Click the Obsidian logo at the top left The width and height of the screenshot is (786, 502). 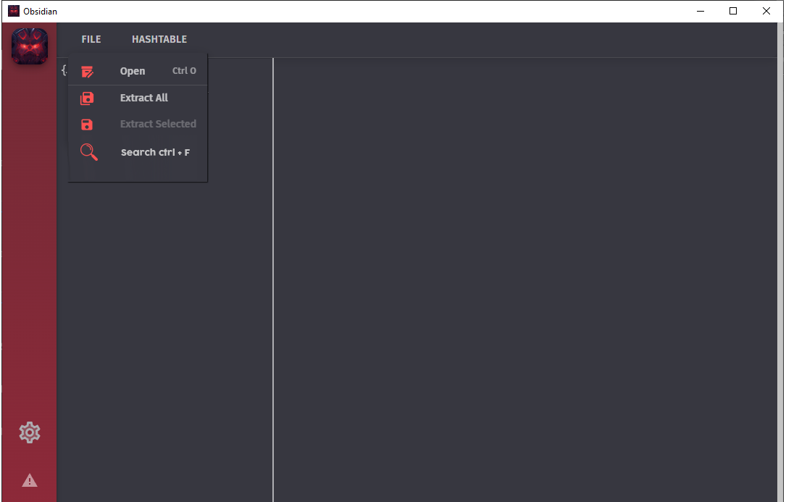pos(29,46)
